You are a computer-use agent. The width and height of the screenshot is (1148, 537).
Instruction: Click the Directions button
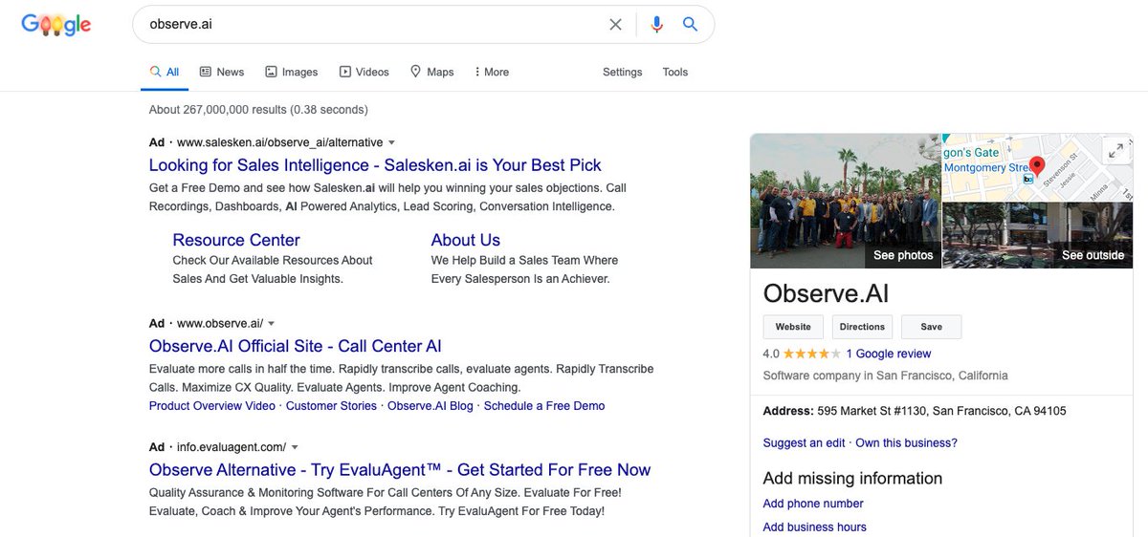pyautogui.click(x=862, y=327)
